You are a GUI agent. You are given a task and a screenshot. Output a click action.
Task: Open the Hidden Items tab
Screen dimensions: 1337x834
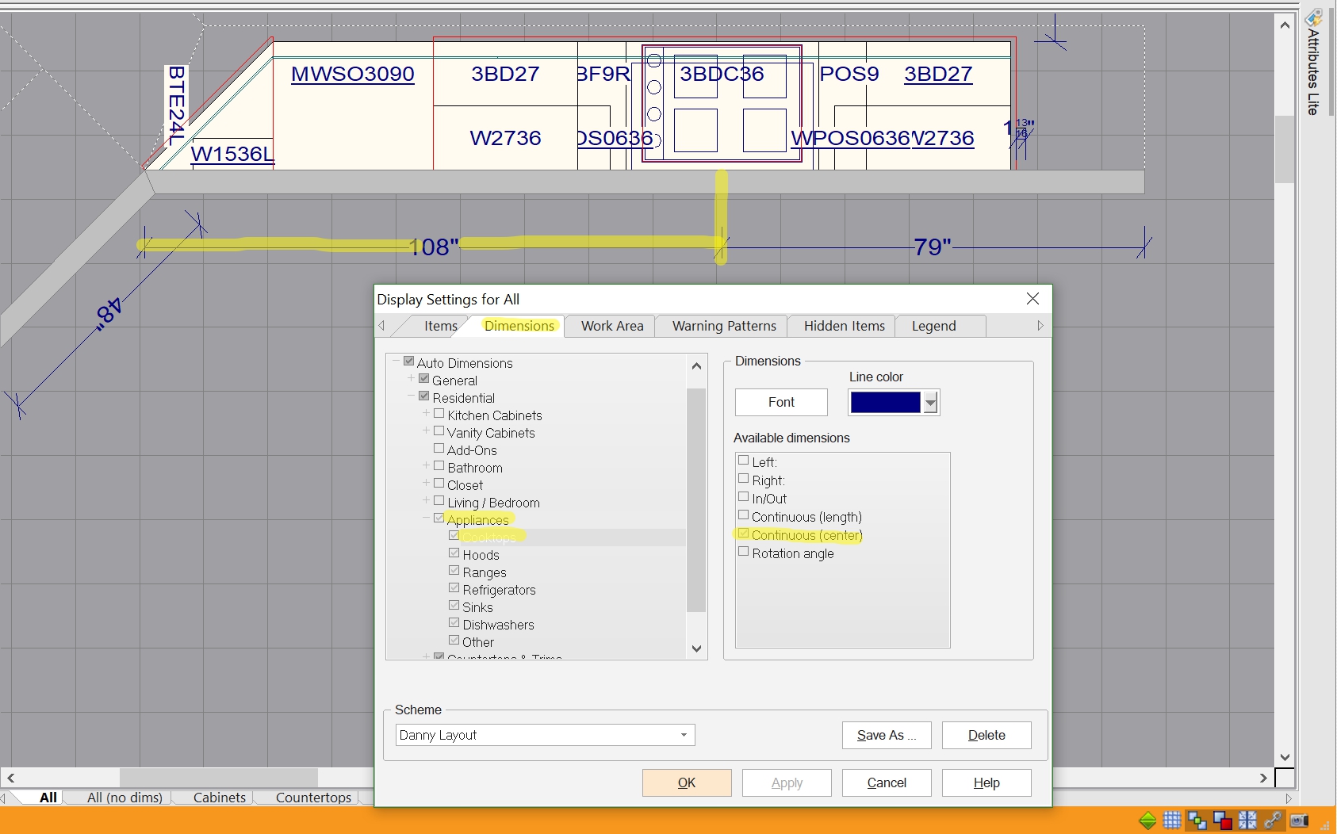pyautogui.click(x=844, y=326)
